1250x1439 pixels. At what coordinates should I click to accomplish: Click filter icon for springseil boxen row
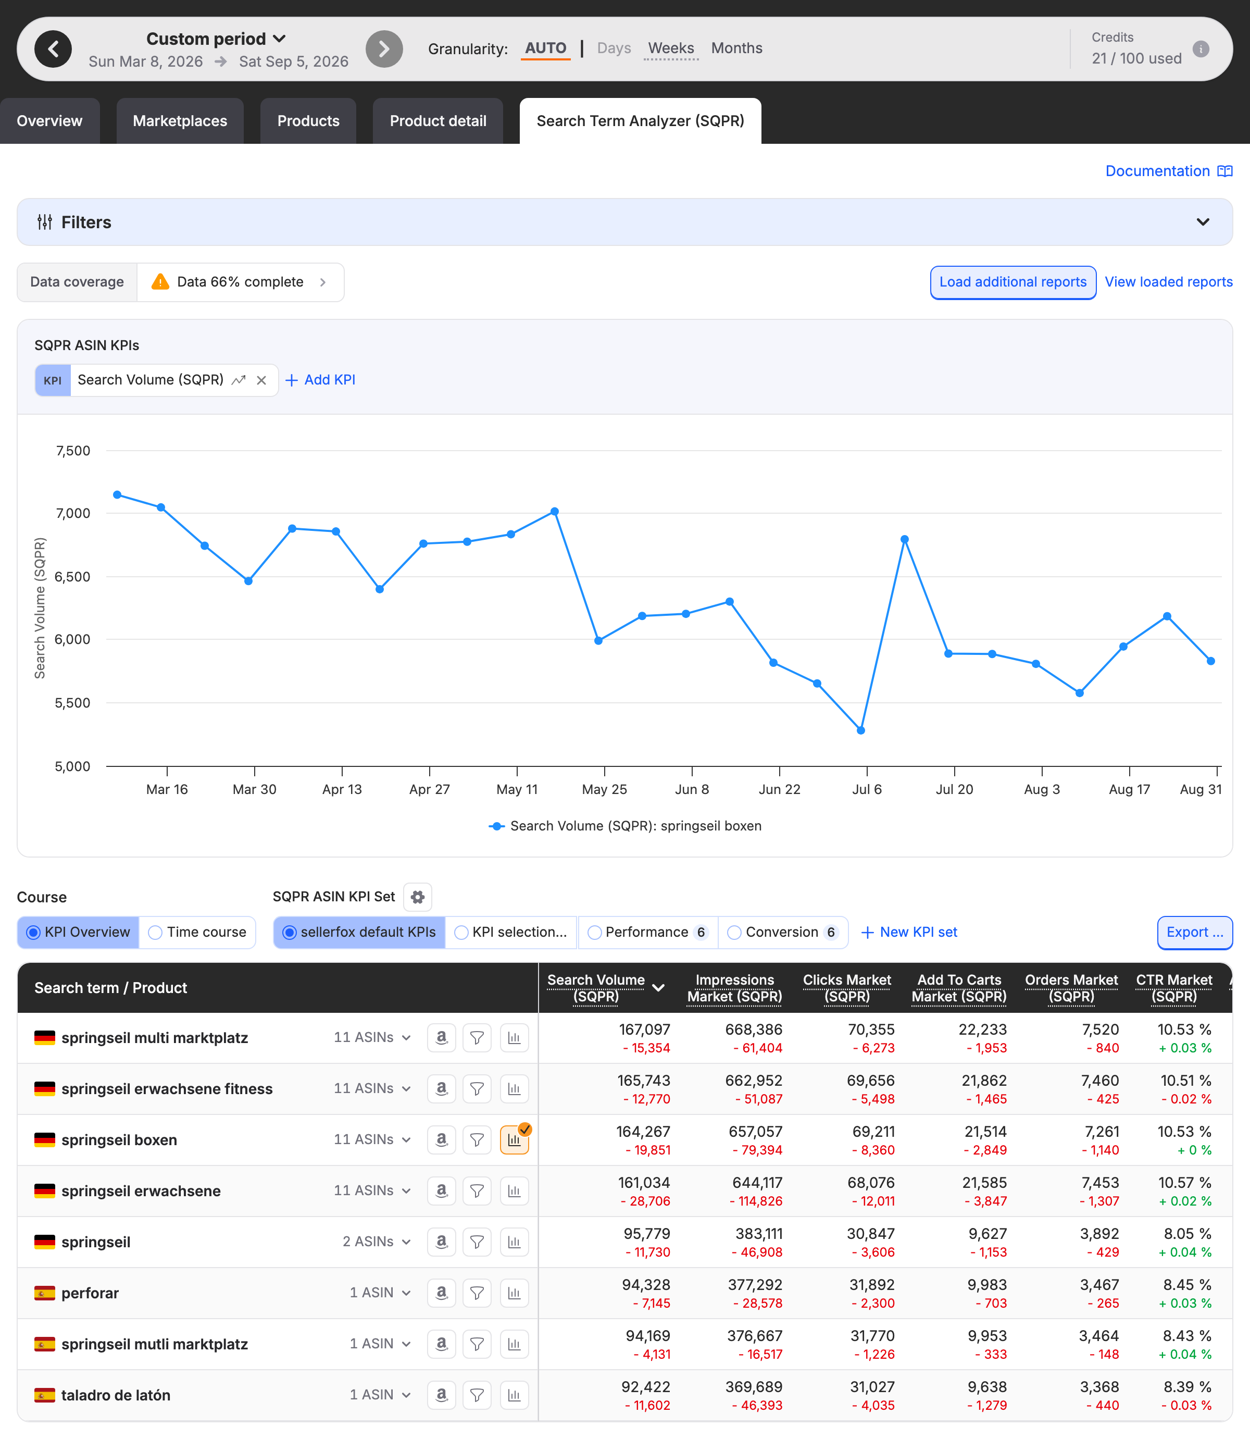[477, 1139]
